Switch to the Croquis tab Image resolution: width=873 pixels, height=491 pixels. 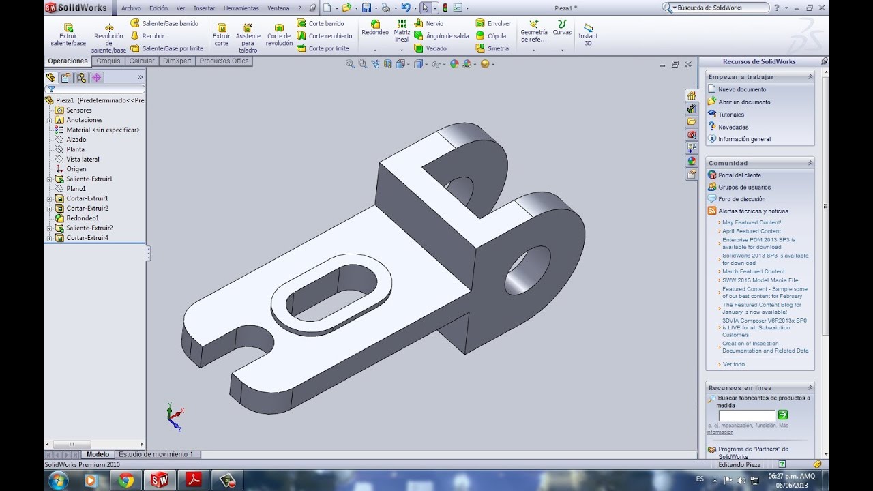click(x=108, y=61)
